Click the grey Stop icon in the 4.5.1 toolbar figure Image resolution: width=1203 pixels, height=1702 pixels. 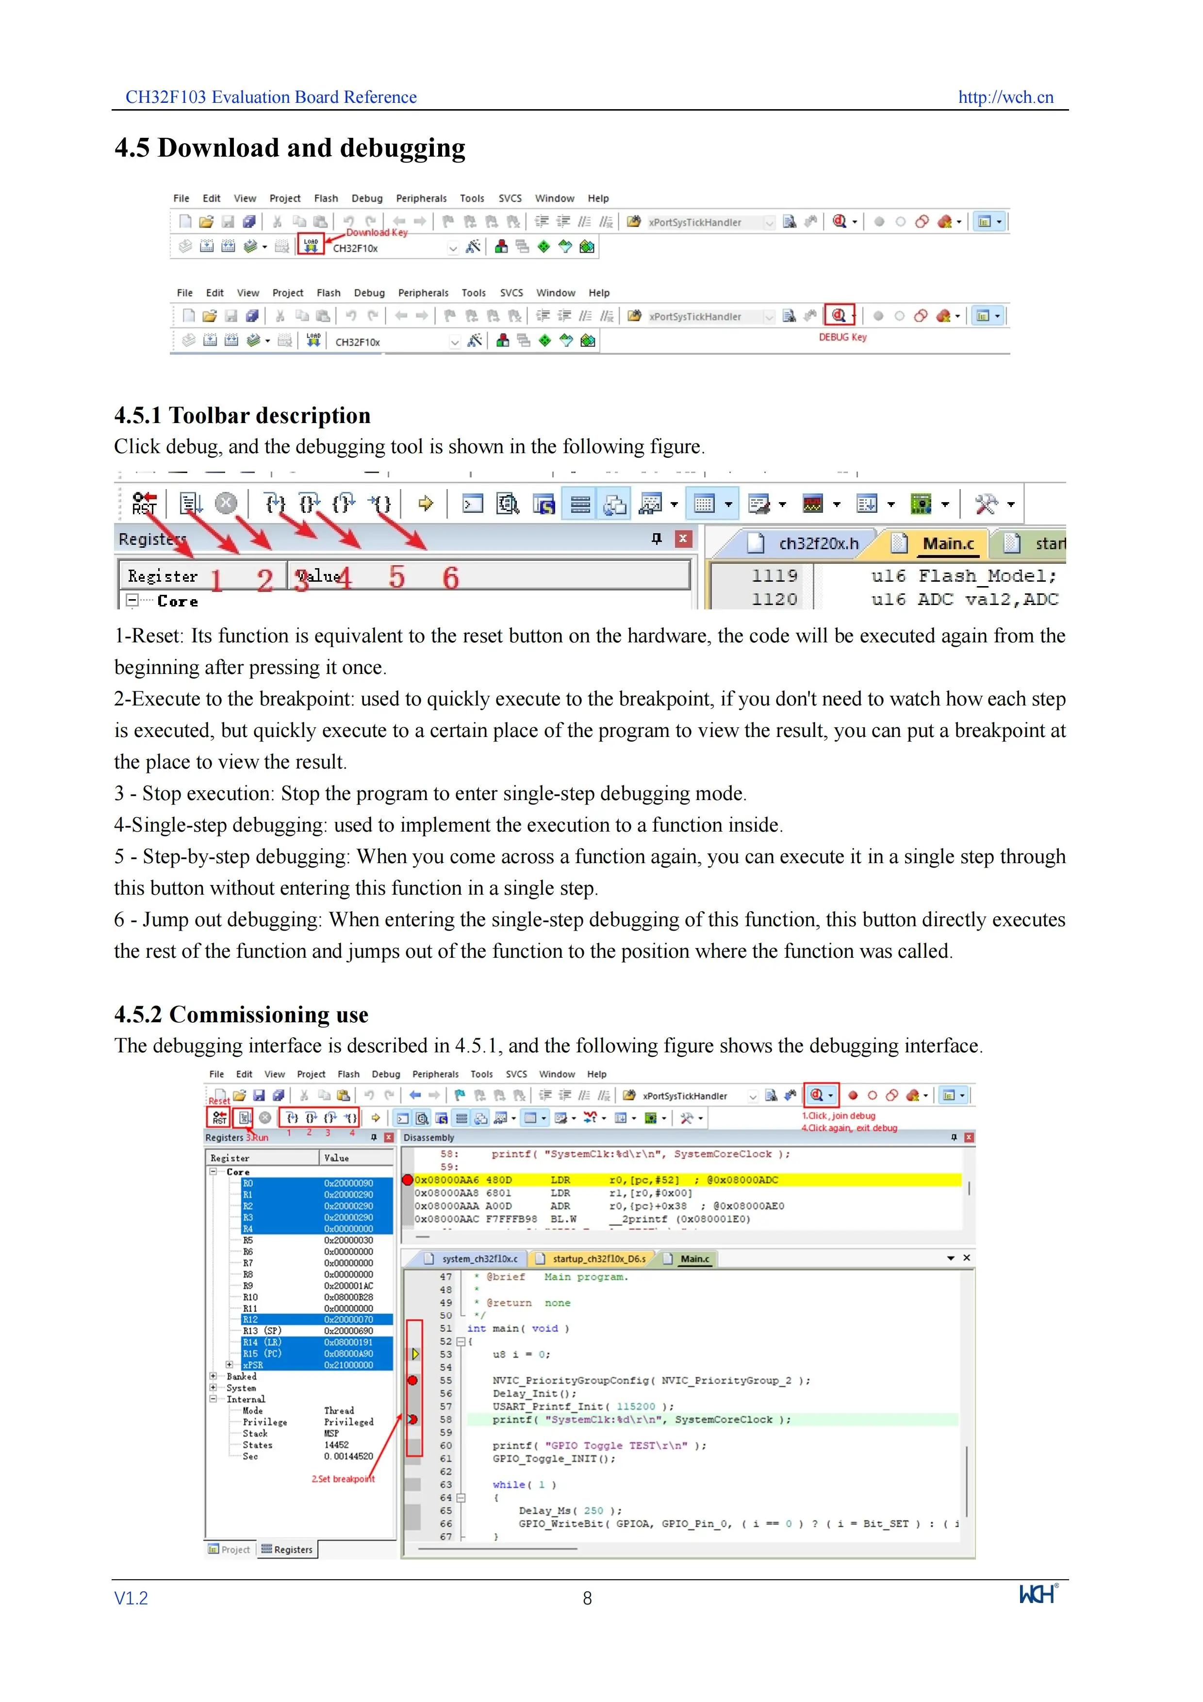[226, 503]
